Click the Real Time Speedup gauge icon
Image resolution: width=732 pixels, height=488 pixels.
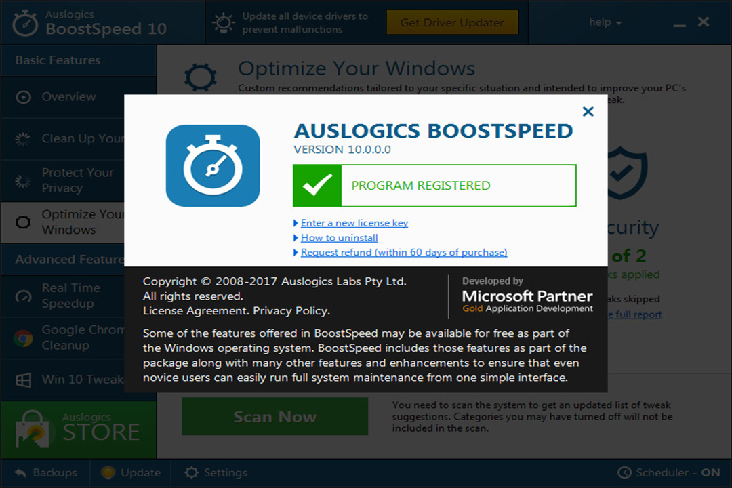(x=23, y=296)
